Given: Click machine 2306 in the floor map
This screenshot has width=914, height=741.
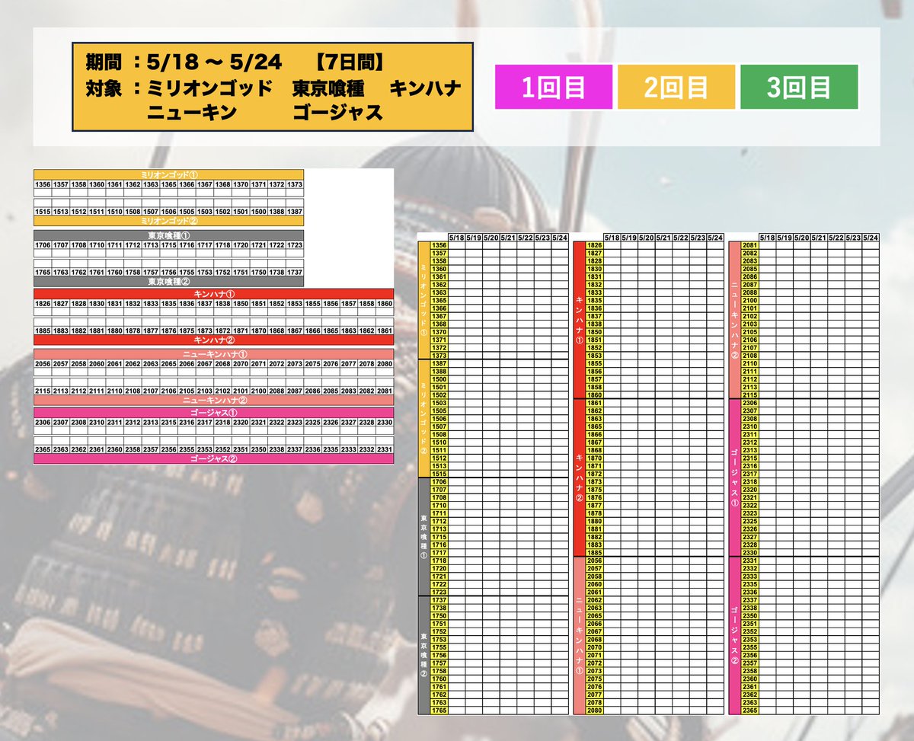Looking at the screenshot, I should (43, 422).
